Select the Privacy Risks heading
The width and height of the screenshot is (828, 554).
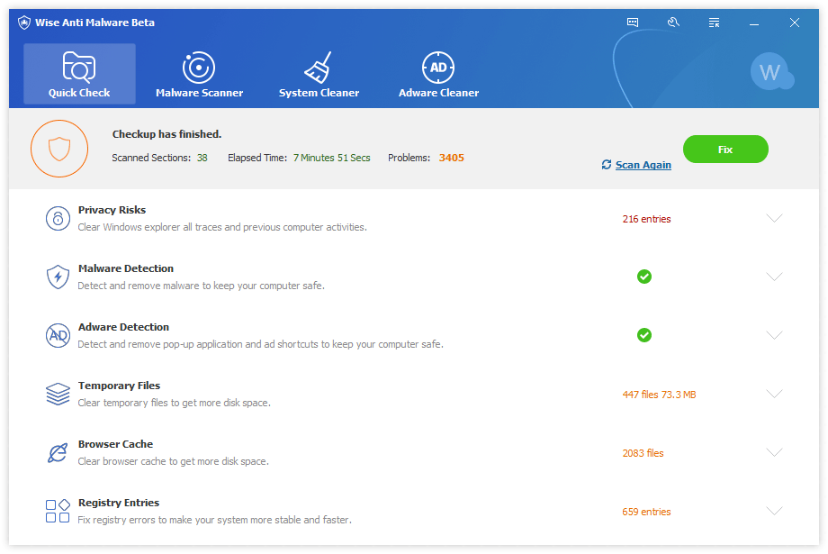(x=112, y=210)
